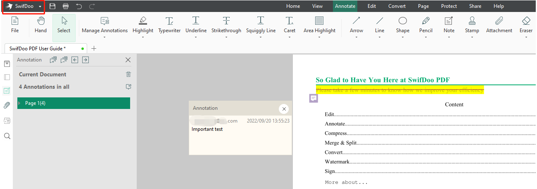Open the Word conversion sidebar icon
The height and width of the screenshot is (189, 537).
click(7, 120)
